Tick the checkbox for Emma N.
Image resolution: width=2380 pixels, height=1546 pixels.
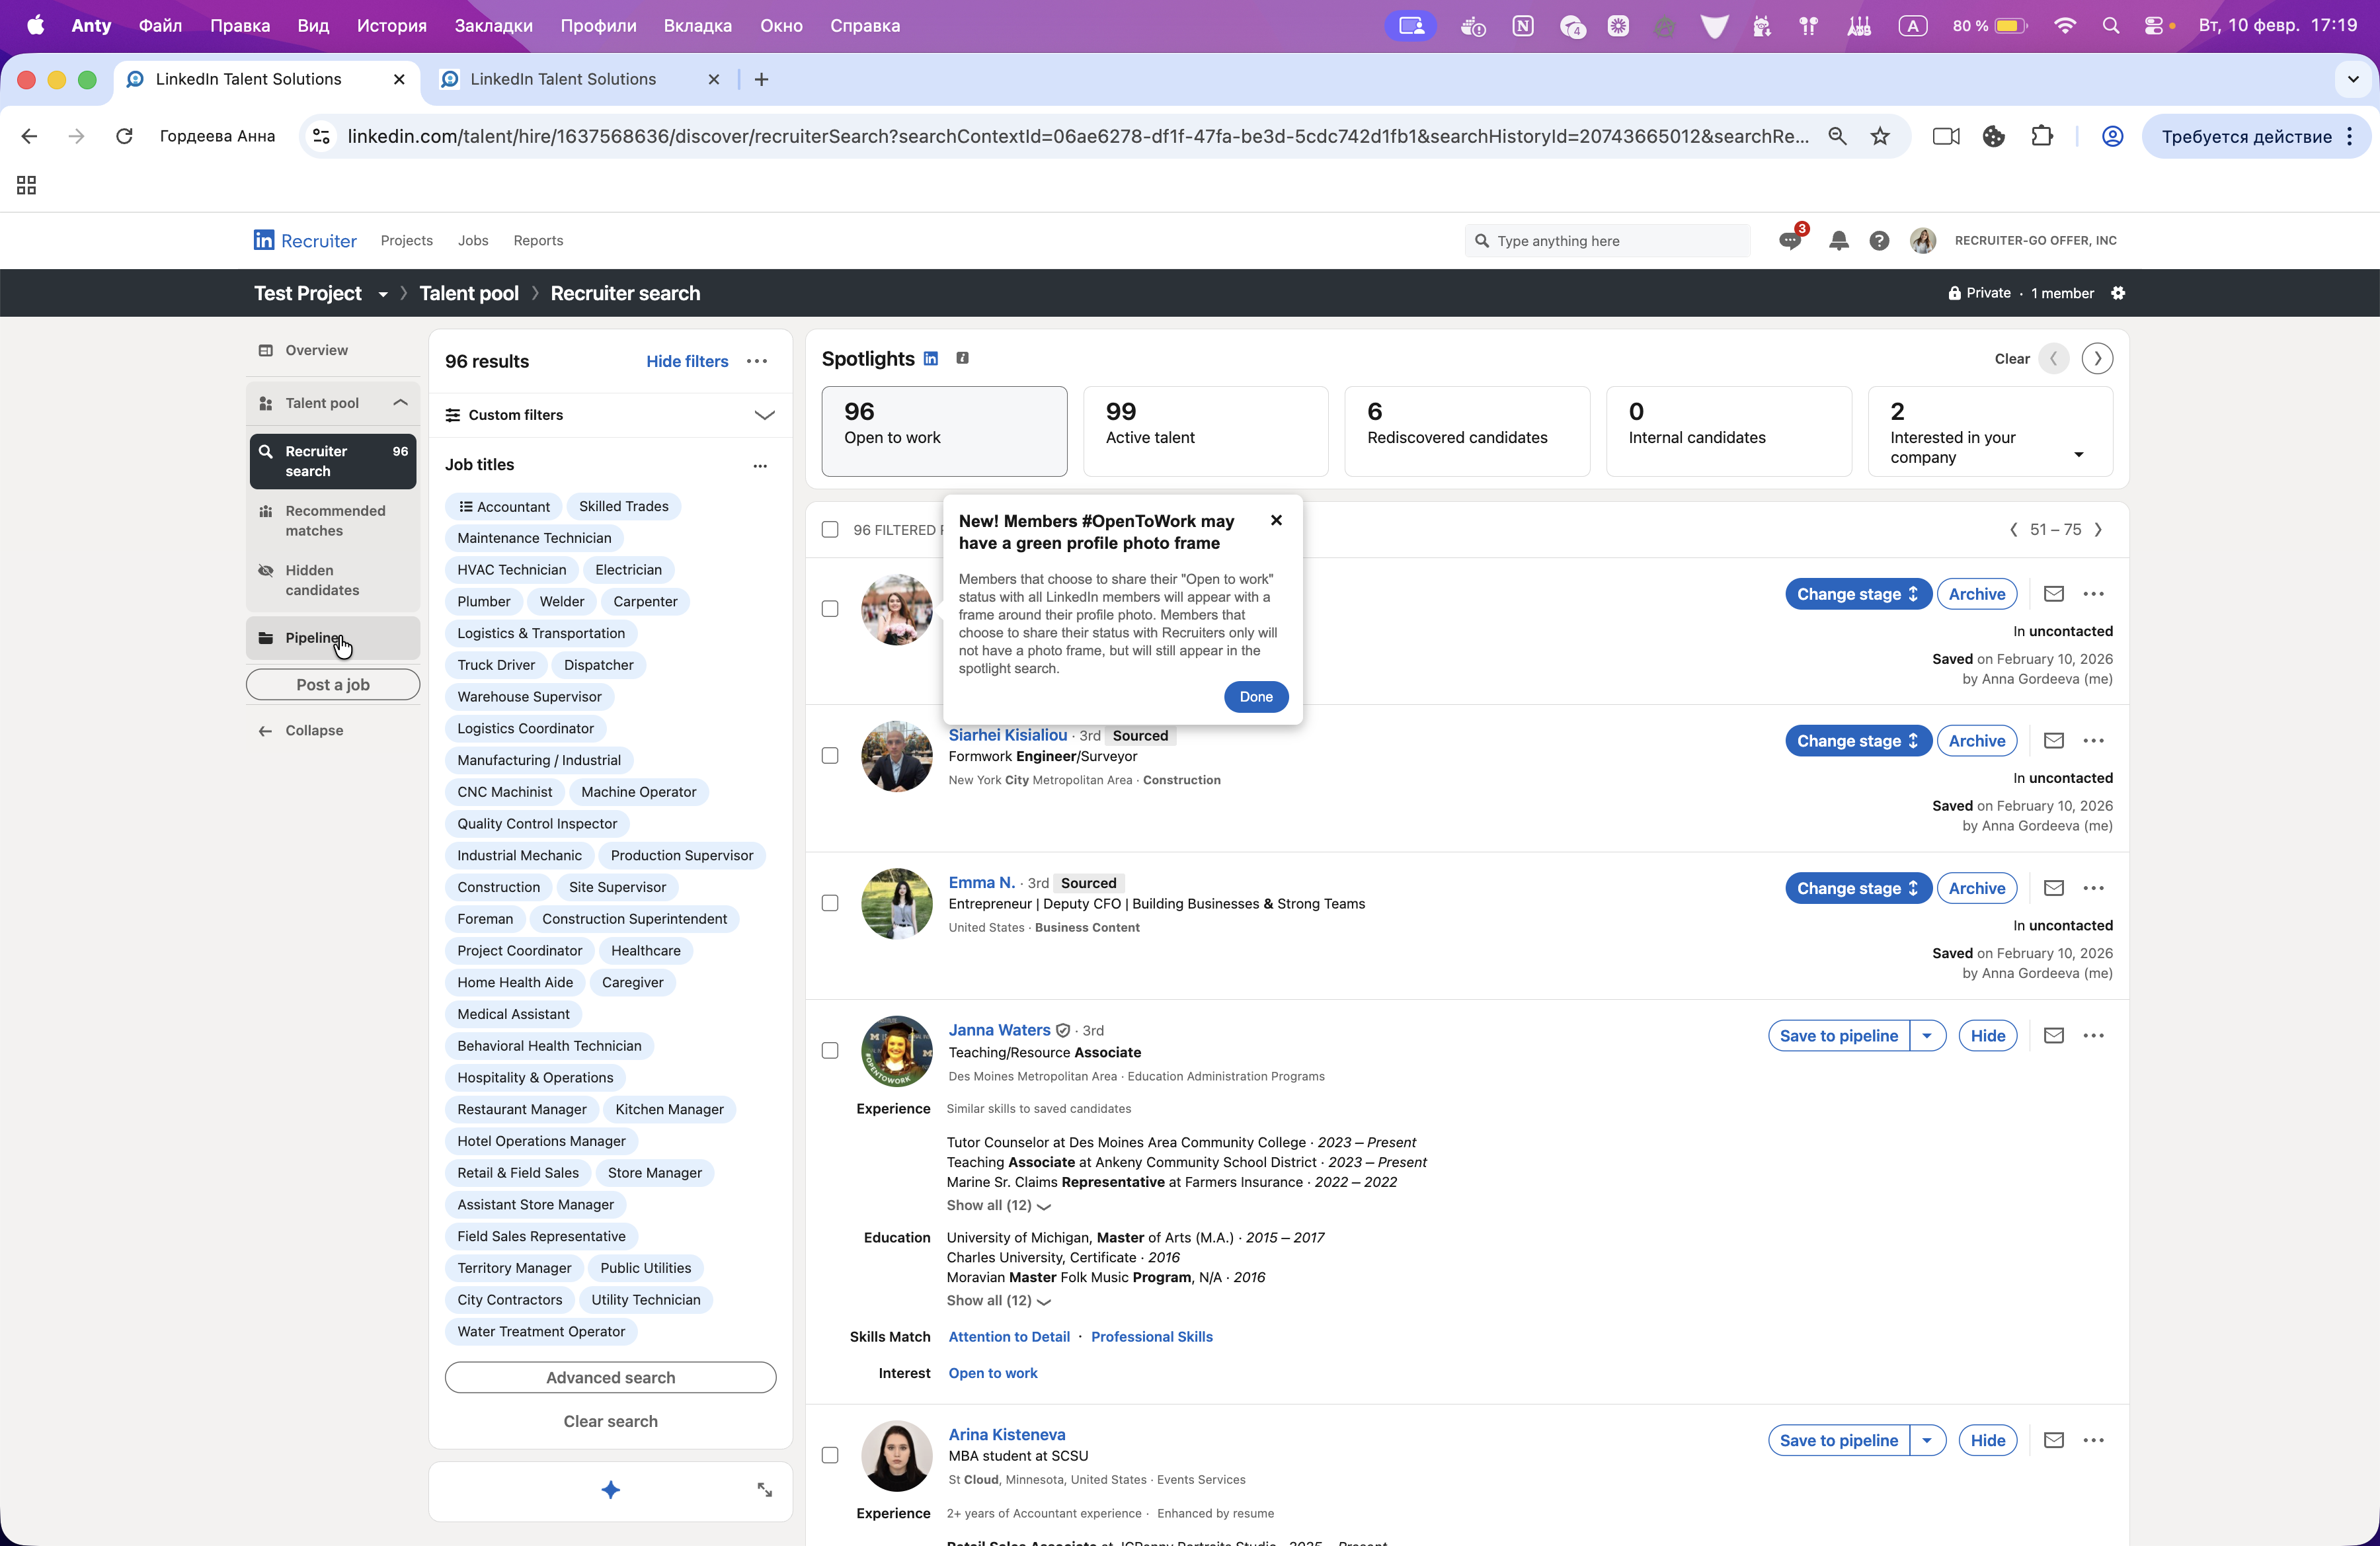click(830, 903)
